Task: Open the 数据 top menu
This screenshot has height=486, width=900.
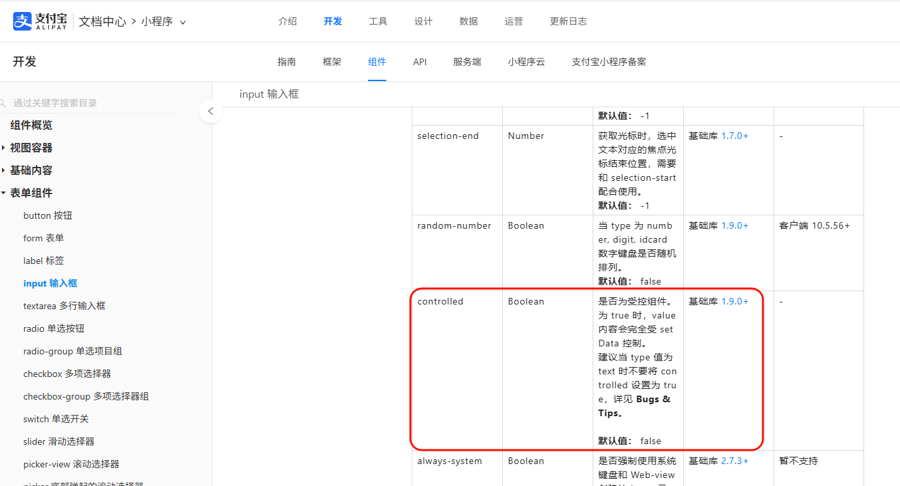Action: (468, 21)
